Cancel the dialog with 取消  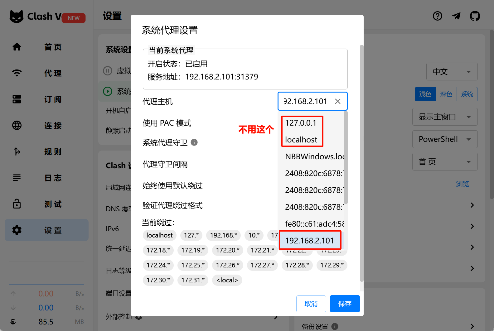click(x=311, y=304)
